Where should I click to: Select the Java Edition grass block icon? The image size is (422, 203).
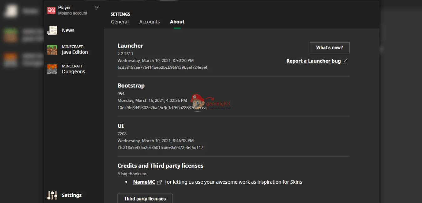[52, 50]
